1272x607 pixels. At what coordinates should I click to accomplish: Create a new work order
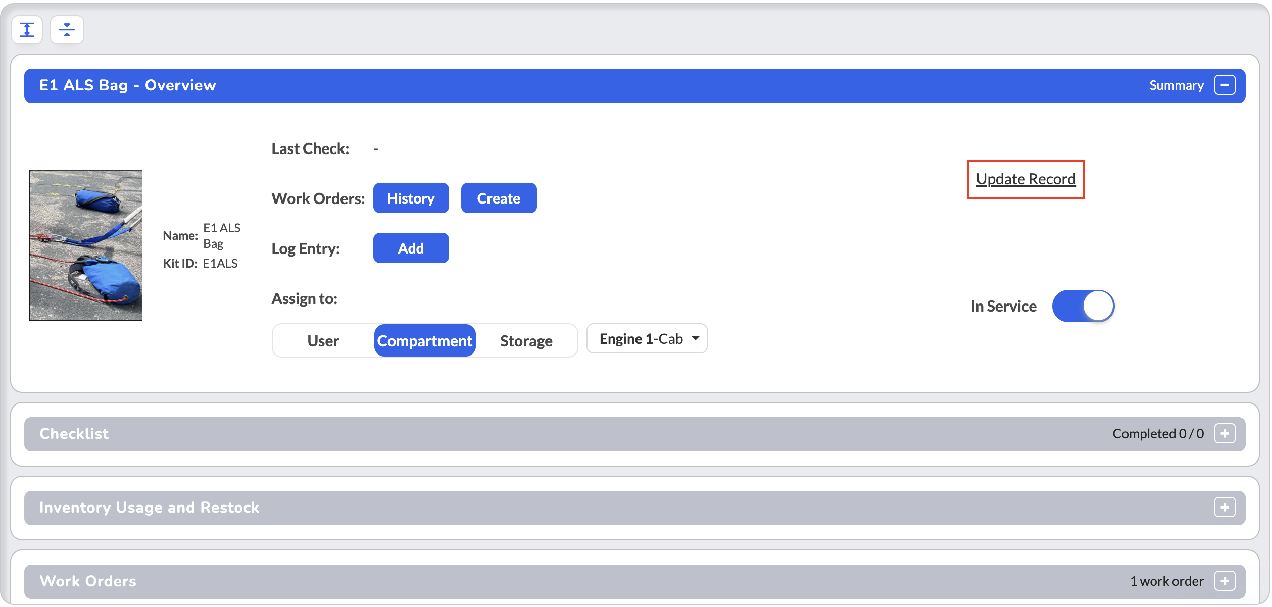point(499,198)
